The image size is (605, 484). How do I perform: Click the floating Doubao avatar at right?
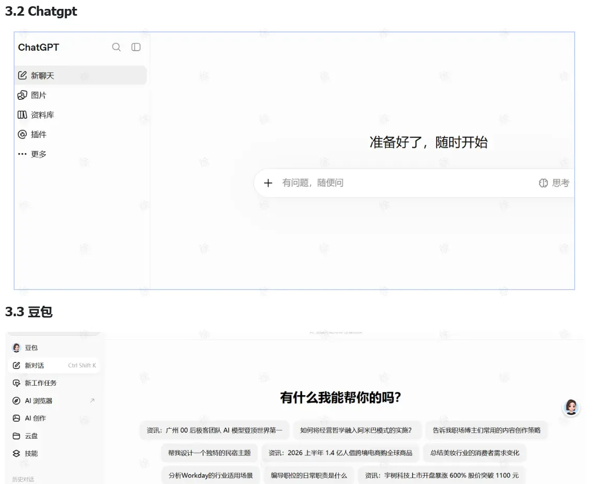[x=571, y=407]
